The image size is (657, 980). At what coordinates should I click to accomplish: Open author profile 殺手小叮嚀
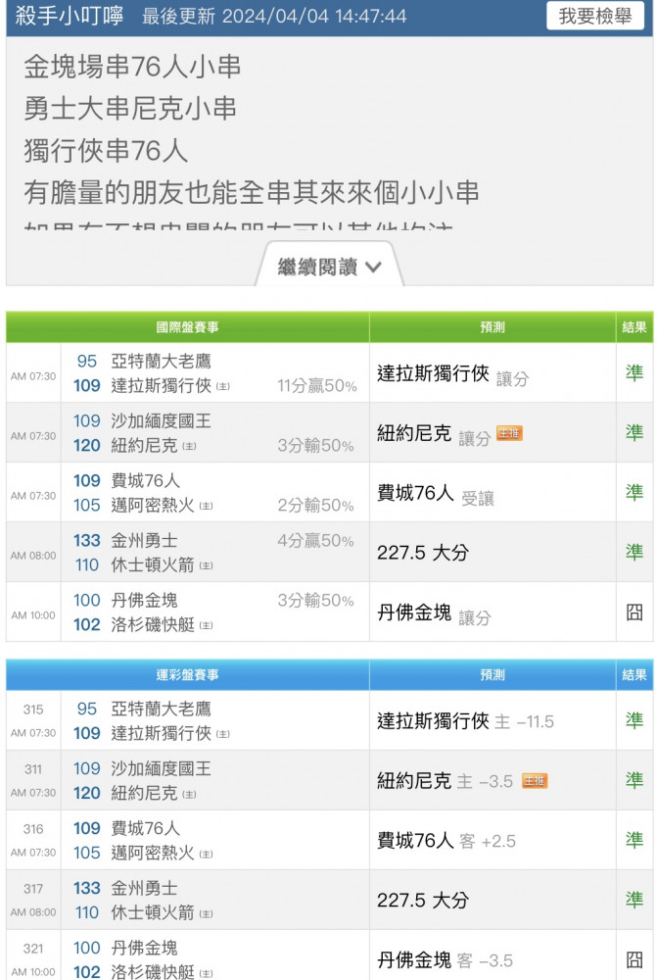coord(69,16)
